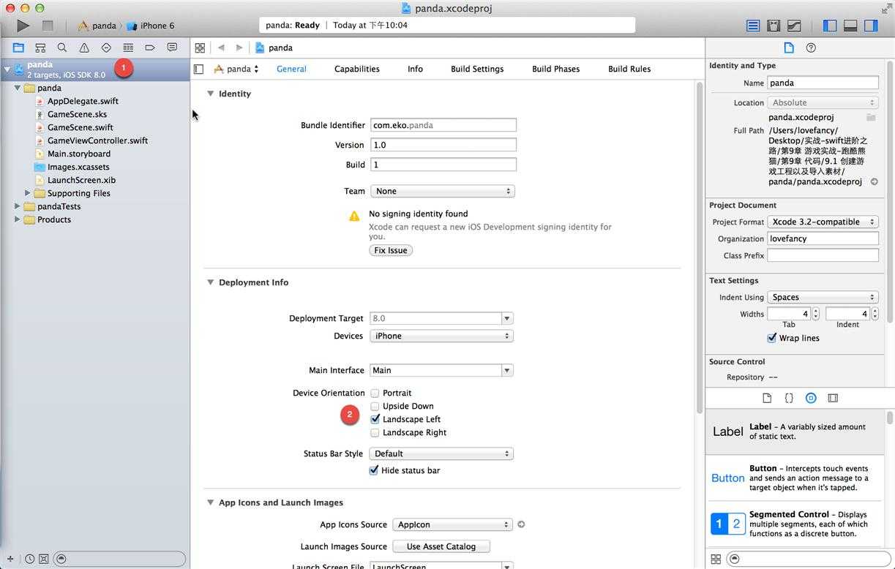Switch to the Version editor
The height and width of the screenshot is (569, 895).
pos(794,26)
